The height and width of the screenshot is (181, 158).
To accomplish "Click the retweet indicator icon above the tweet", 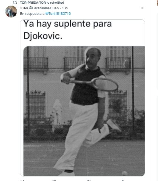I will pos(15,3).
